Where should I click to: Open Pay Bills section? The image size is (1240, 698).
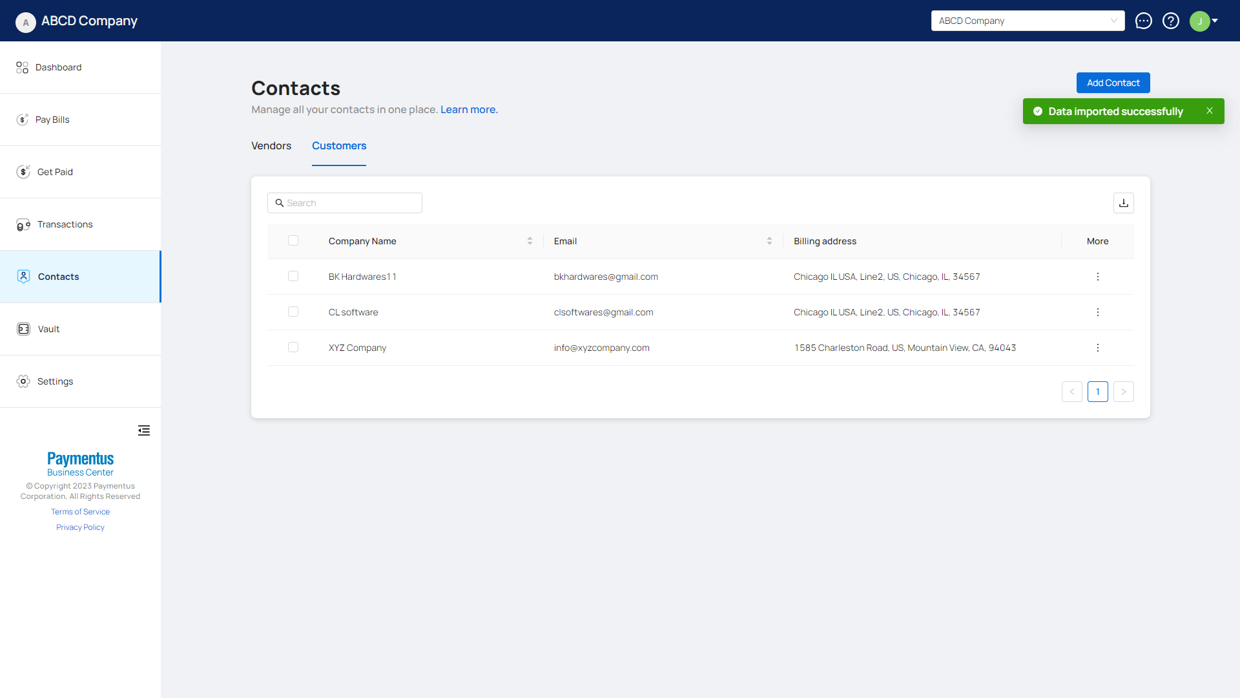(52, 120)
